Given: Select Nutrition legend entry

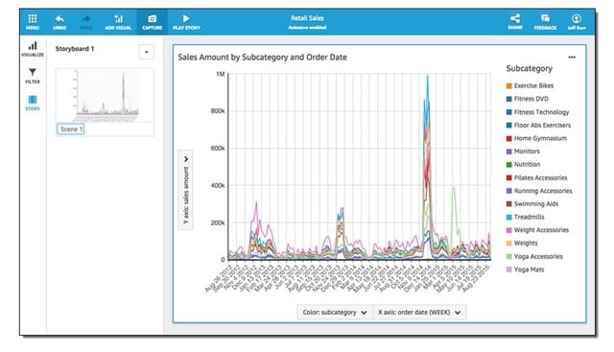Looking at the screenshot, I should (523, 164).
